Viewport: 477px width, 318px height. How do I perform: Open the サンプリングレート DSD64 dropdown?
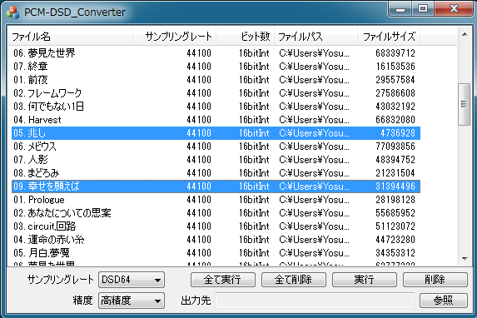tap(132, 280)
